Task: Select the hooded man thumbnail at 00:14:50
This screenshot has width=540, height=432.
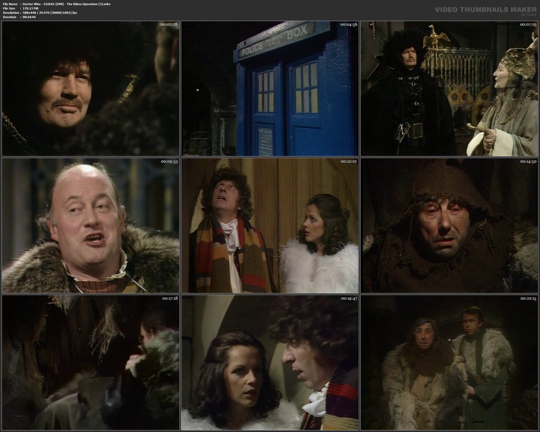Action: click(449, 226)
